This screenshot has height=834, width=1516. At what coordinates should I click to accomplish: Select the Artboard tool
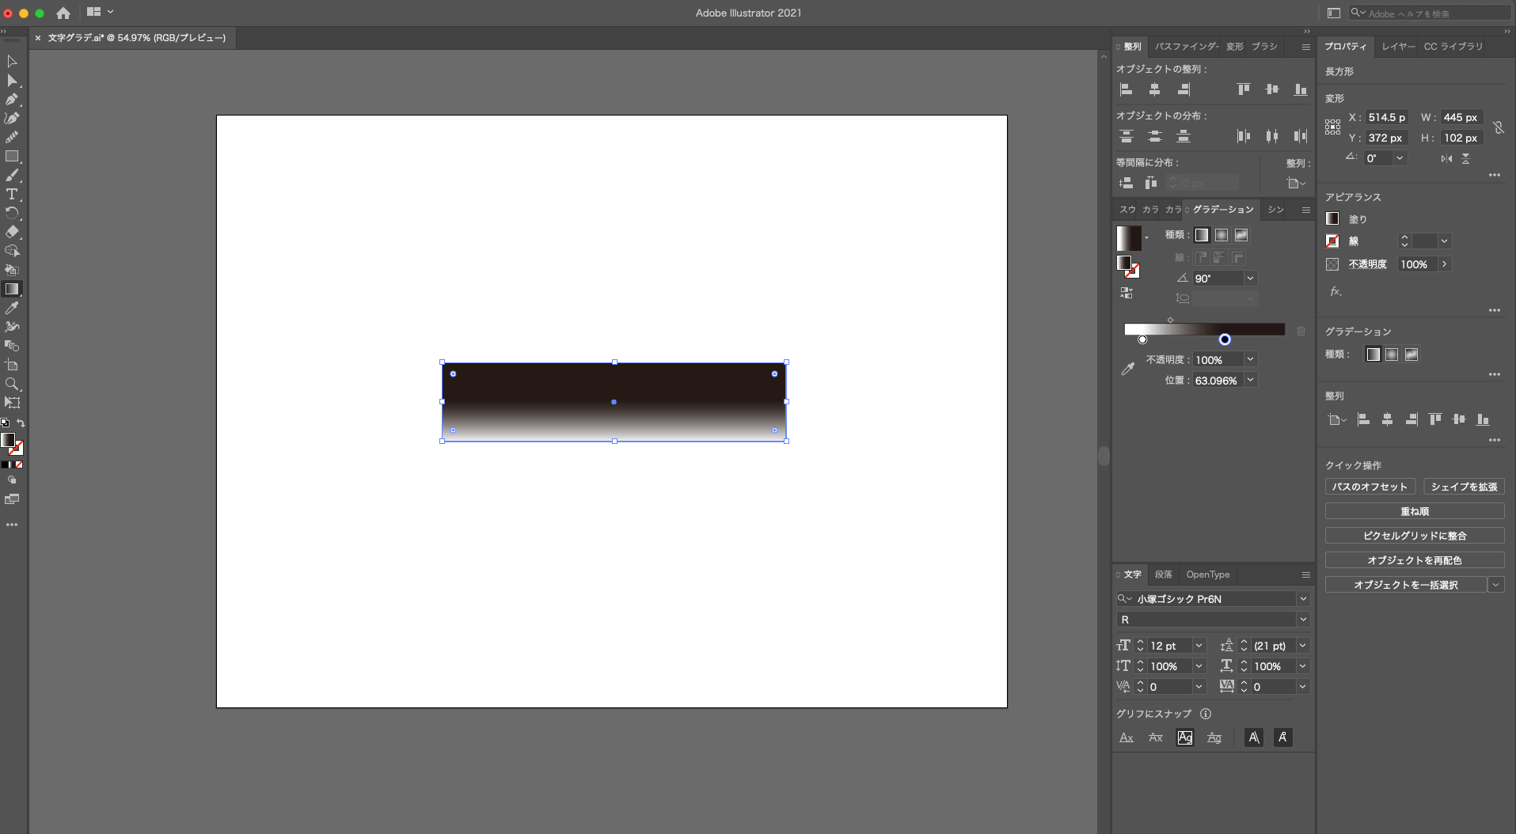pos(12,366)
